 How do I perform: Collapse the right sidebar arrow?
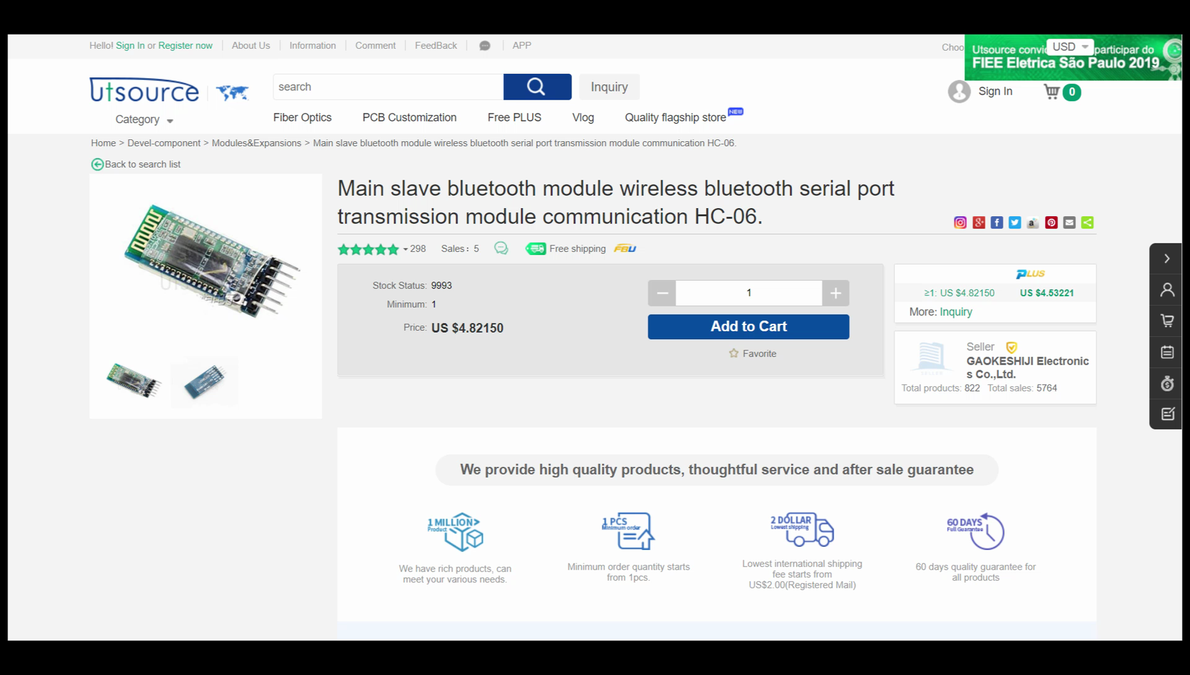[x=1166, y=259]
